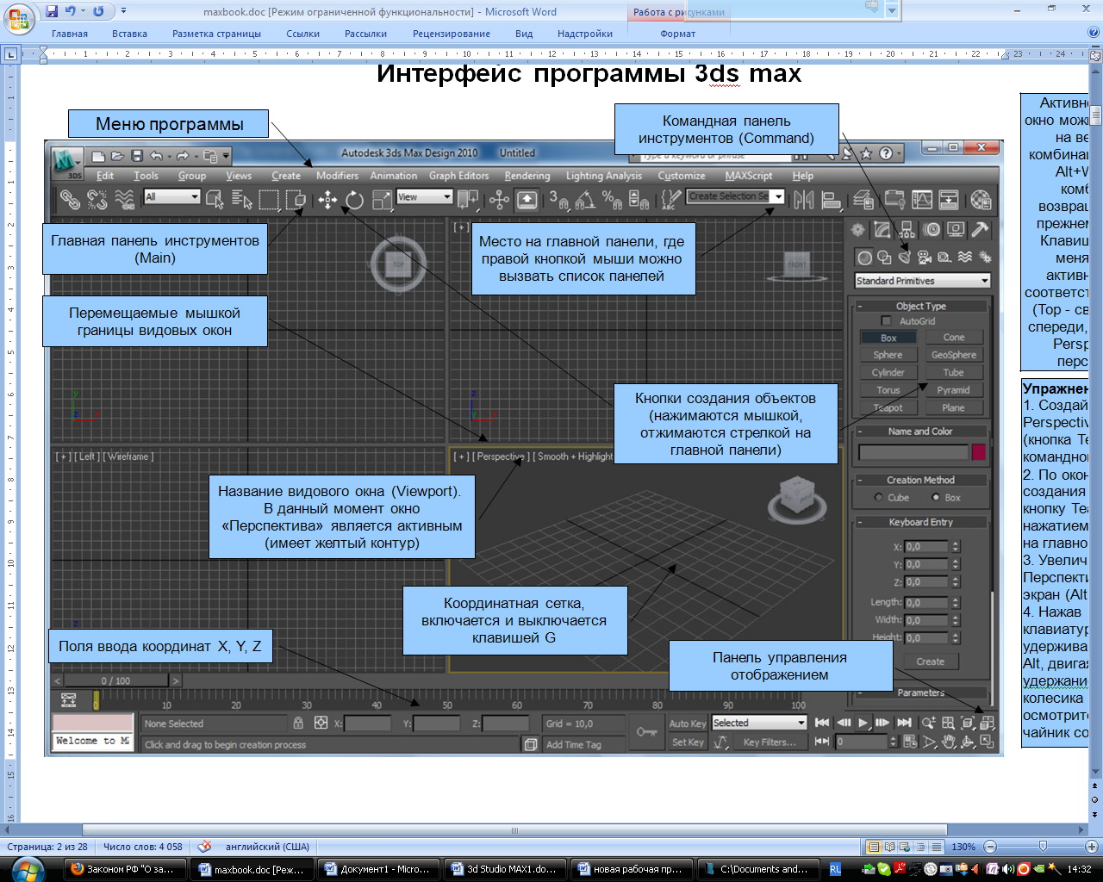Click the Select and Manipulate icon

(499, 200)
